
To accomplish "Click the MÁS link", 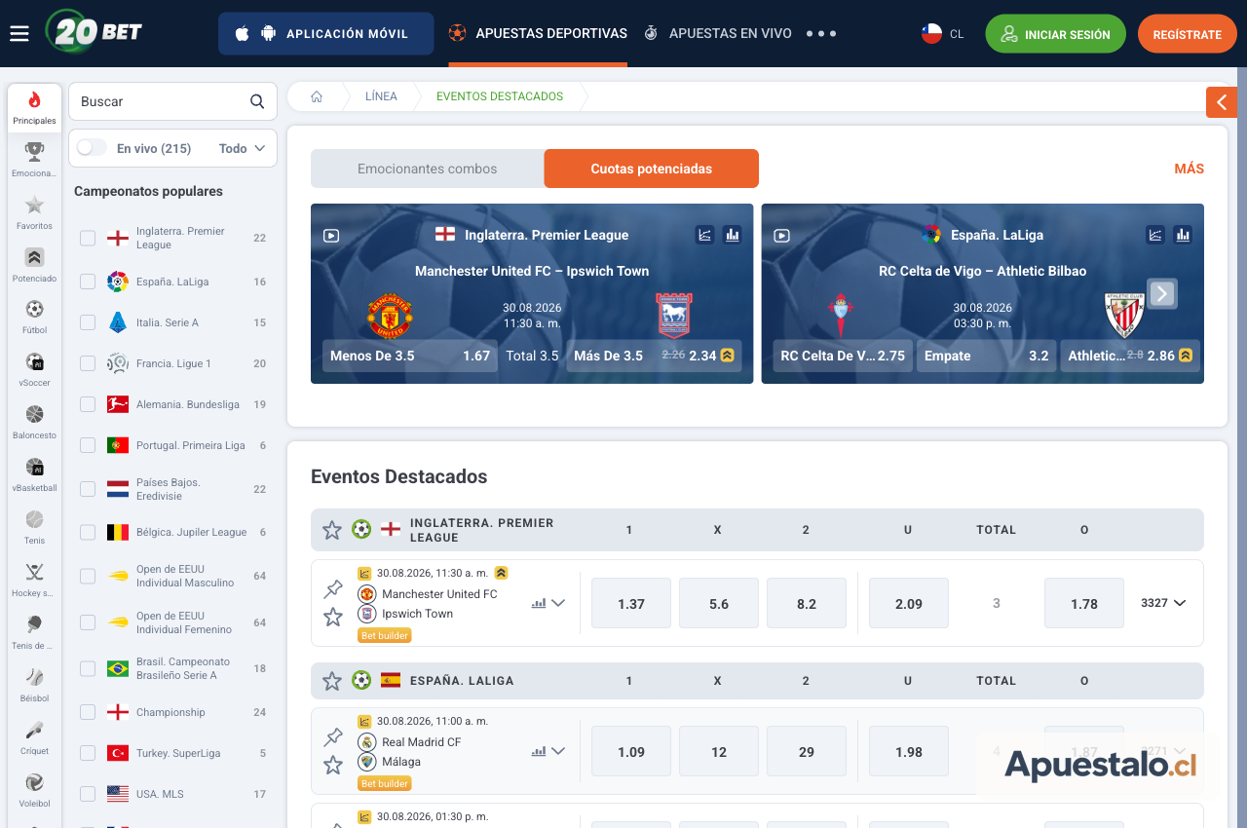I will coord(1190,169).
